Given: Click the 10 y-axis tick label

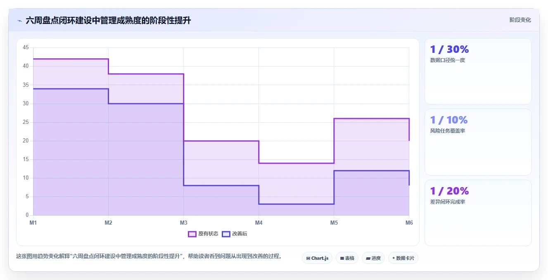Looking at the screenshot, I should pos(26,178).
